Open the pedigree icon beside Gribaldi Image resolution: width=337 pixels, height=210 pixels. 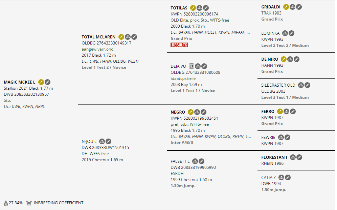coord(292,7)
